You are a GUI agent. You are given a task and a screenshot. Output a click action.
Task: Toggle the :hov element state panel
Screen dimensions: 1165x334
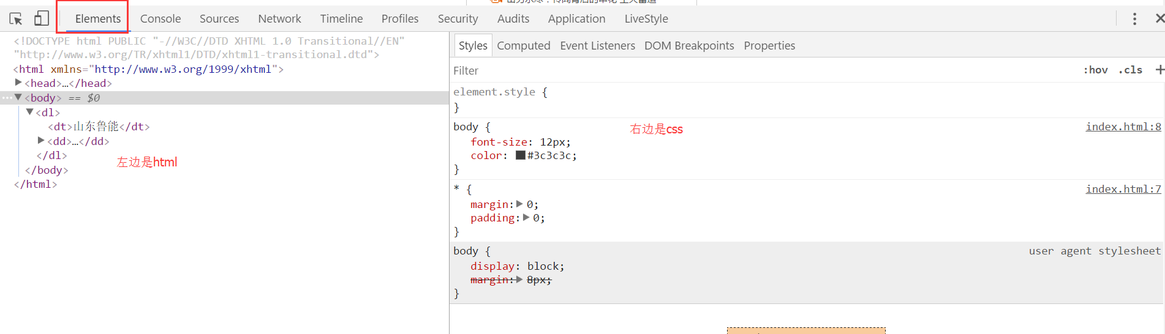point(1095,70)
